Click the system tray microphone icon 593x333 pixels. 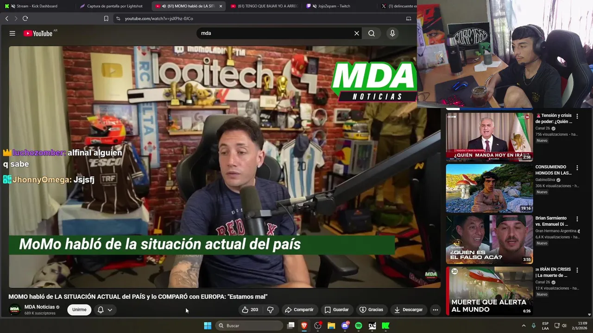pos(534,326)
